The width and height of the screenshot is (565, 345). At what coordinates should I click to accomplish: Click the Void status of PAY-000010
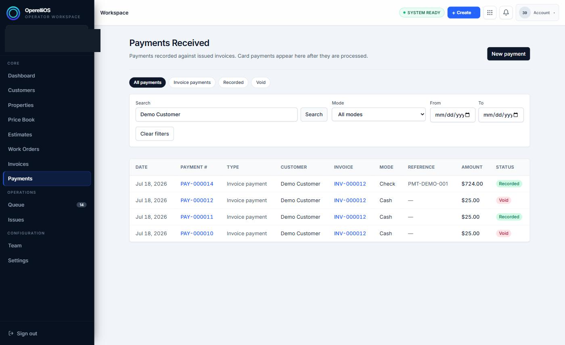[x=504, y=233]
